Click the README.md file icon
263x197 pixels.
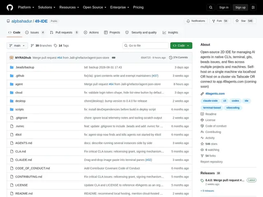pos(12,193)
